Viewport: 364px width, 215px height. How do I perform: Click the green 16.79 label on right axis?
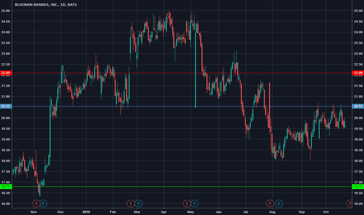(358, 186)
